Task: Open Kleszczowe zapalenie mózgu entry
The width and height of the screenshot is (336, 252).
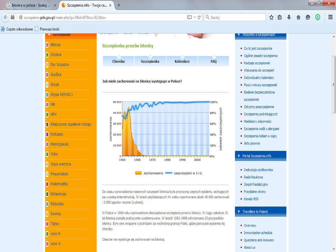Action: click(x=71, y=124)
